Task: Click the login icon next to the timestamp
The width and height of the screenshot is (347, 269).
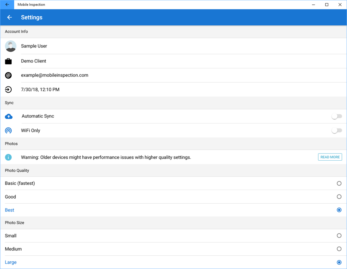Action: pos(8,89)
